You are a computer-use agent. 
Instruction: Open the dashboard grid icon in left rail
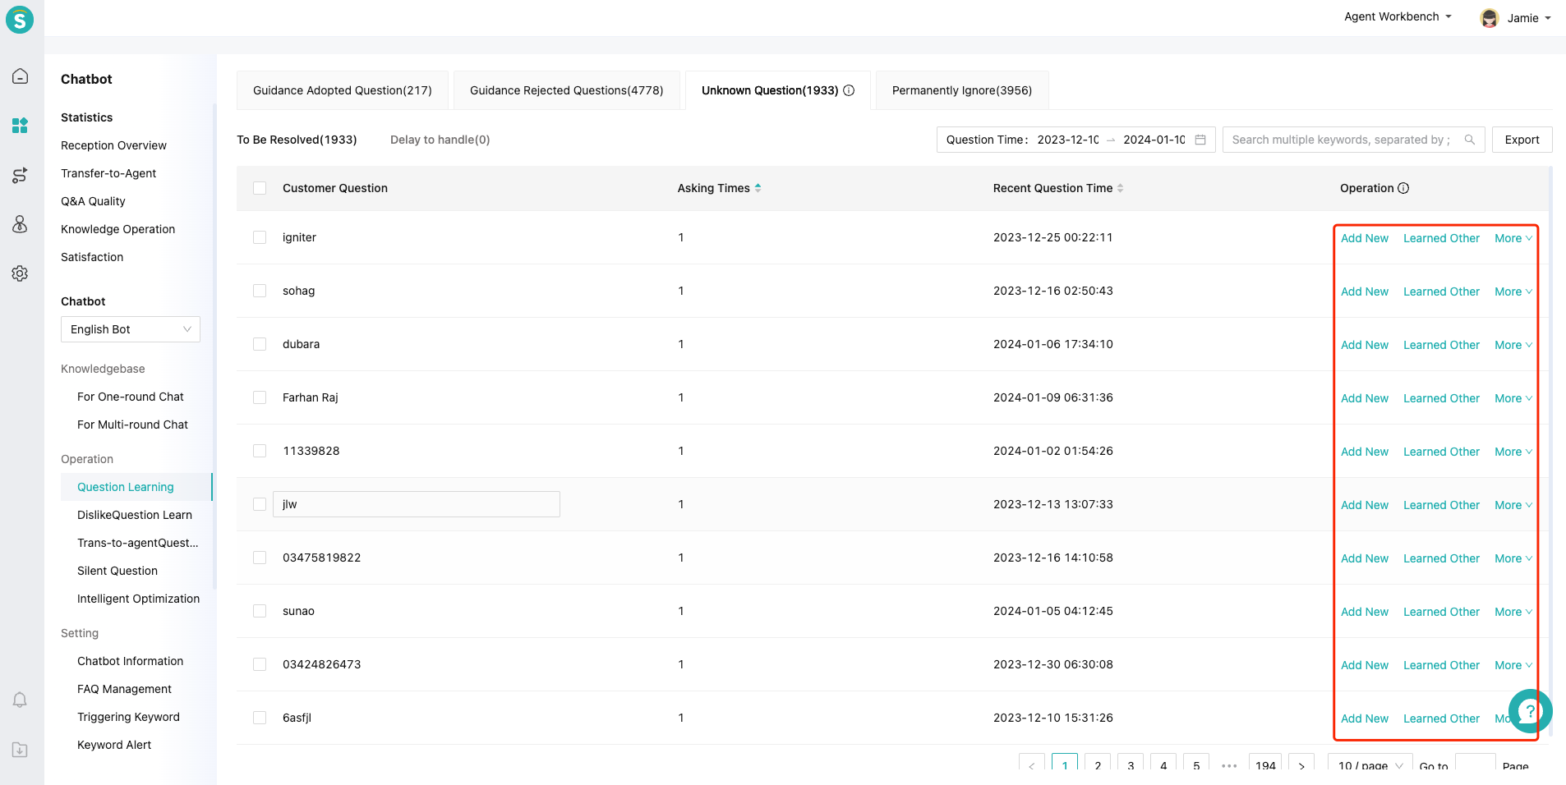[20, 126]
